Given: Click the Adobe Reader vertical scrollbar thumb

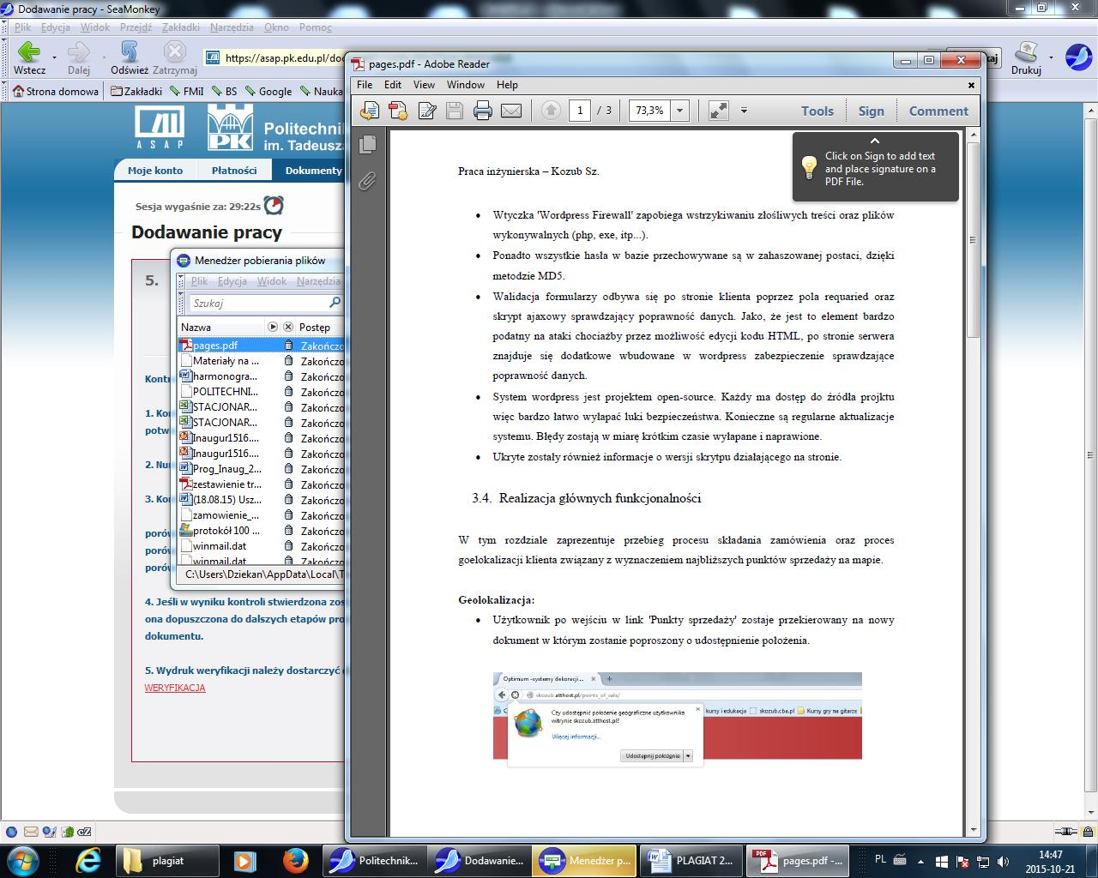Looking at the screenshot, I should (x=973, y=240).
